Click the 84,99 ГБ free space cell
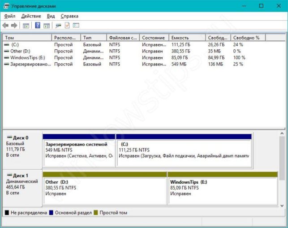This screenshot has height=228, width=288. tap(216, 58)
